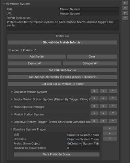This screenshot has width=130, height=163.
Task: Open object picker for Prefab Game Object
Action: click(x=97, y=144)
